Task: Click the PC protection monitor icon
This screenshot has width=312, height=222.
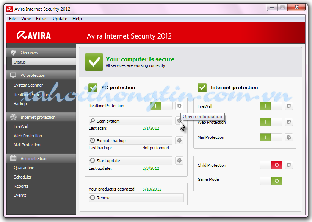Action: pos(13,75)
